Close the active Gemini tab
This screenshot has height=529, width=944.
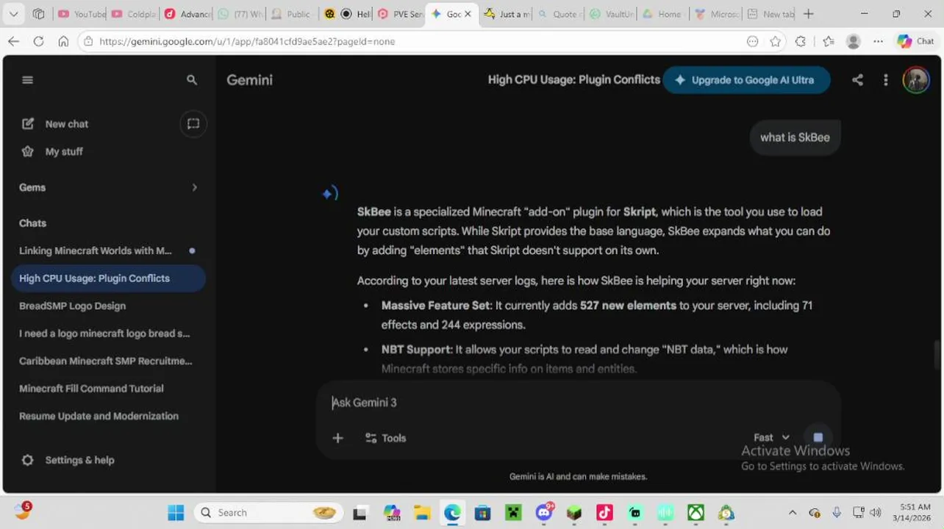(x=468, y=14)
